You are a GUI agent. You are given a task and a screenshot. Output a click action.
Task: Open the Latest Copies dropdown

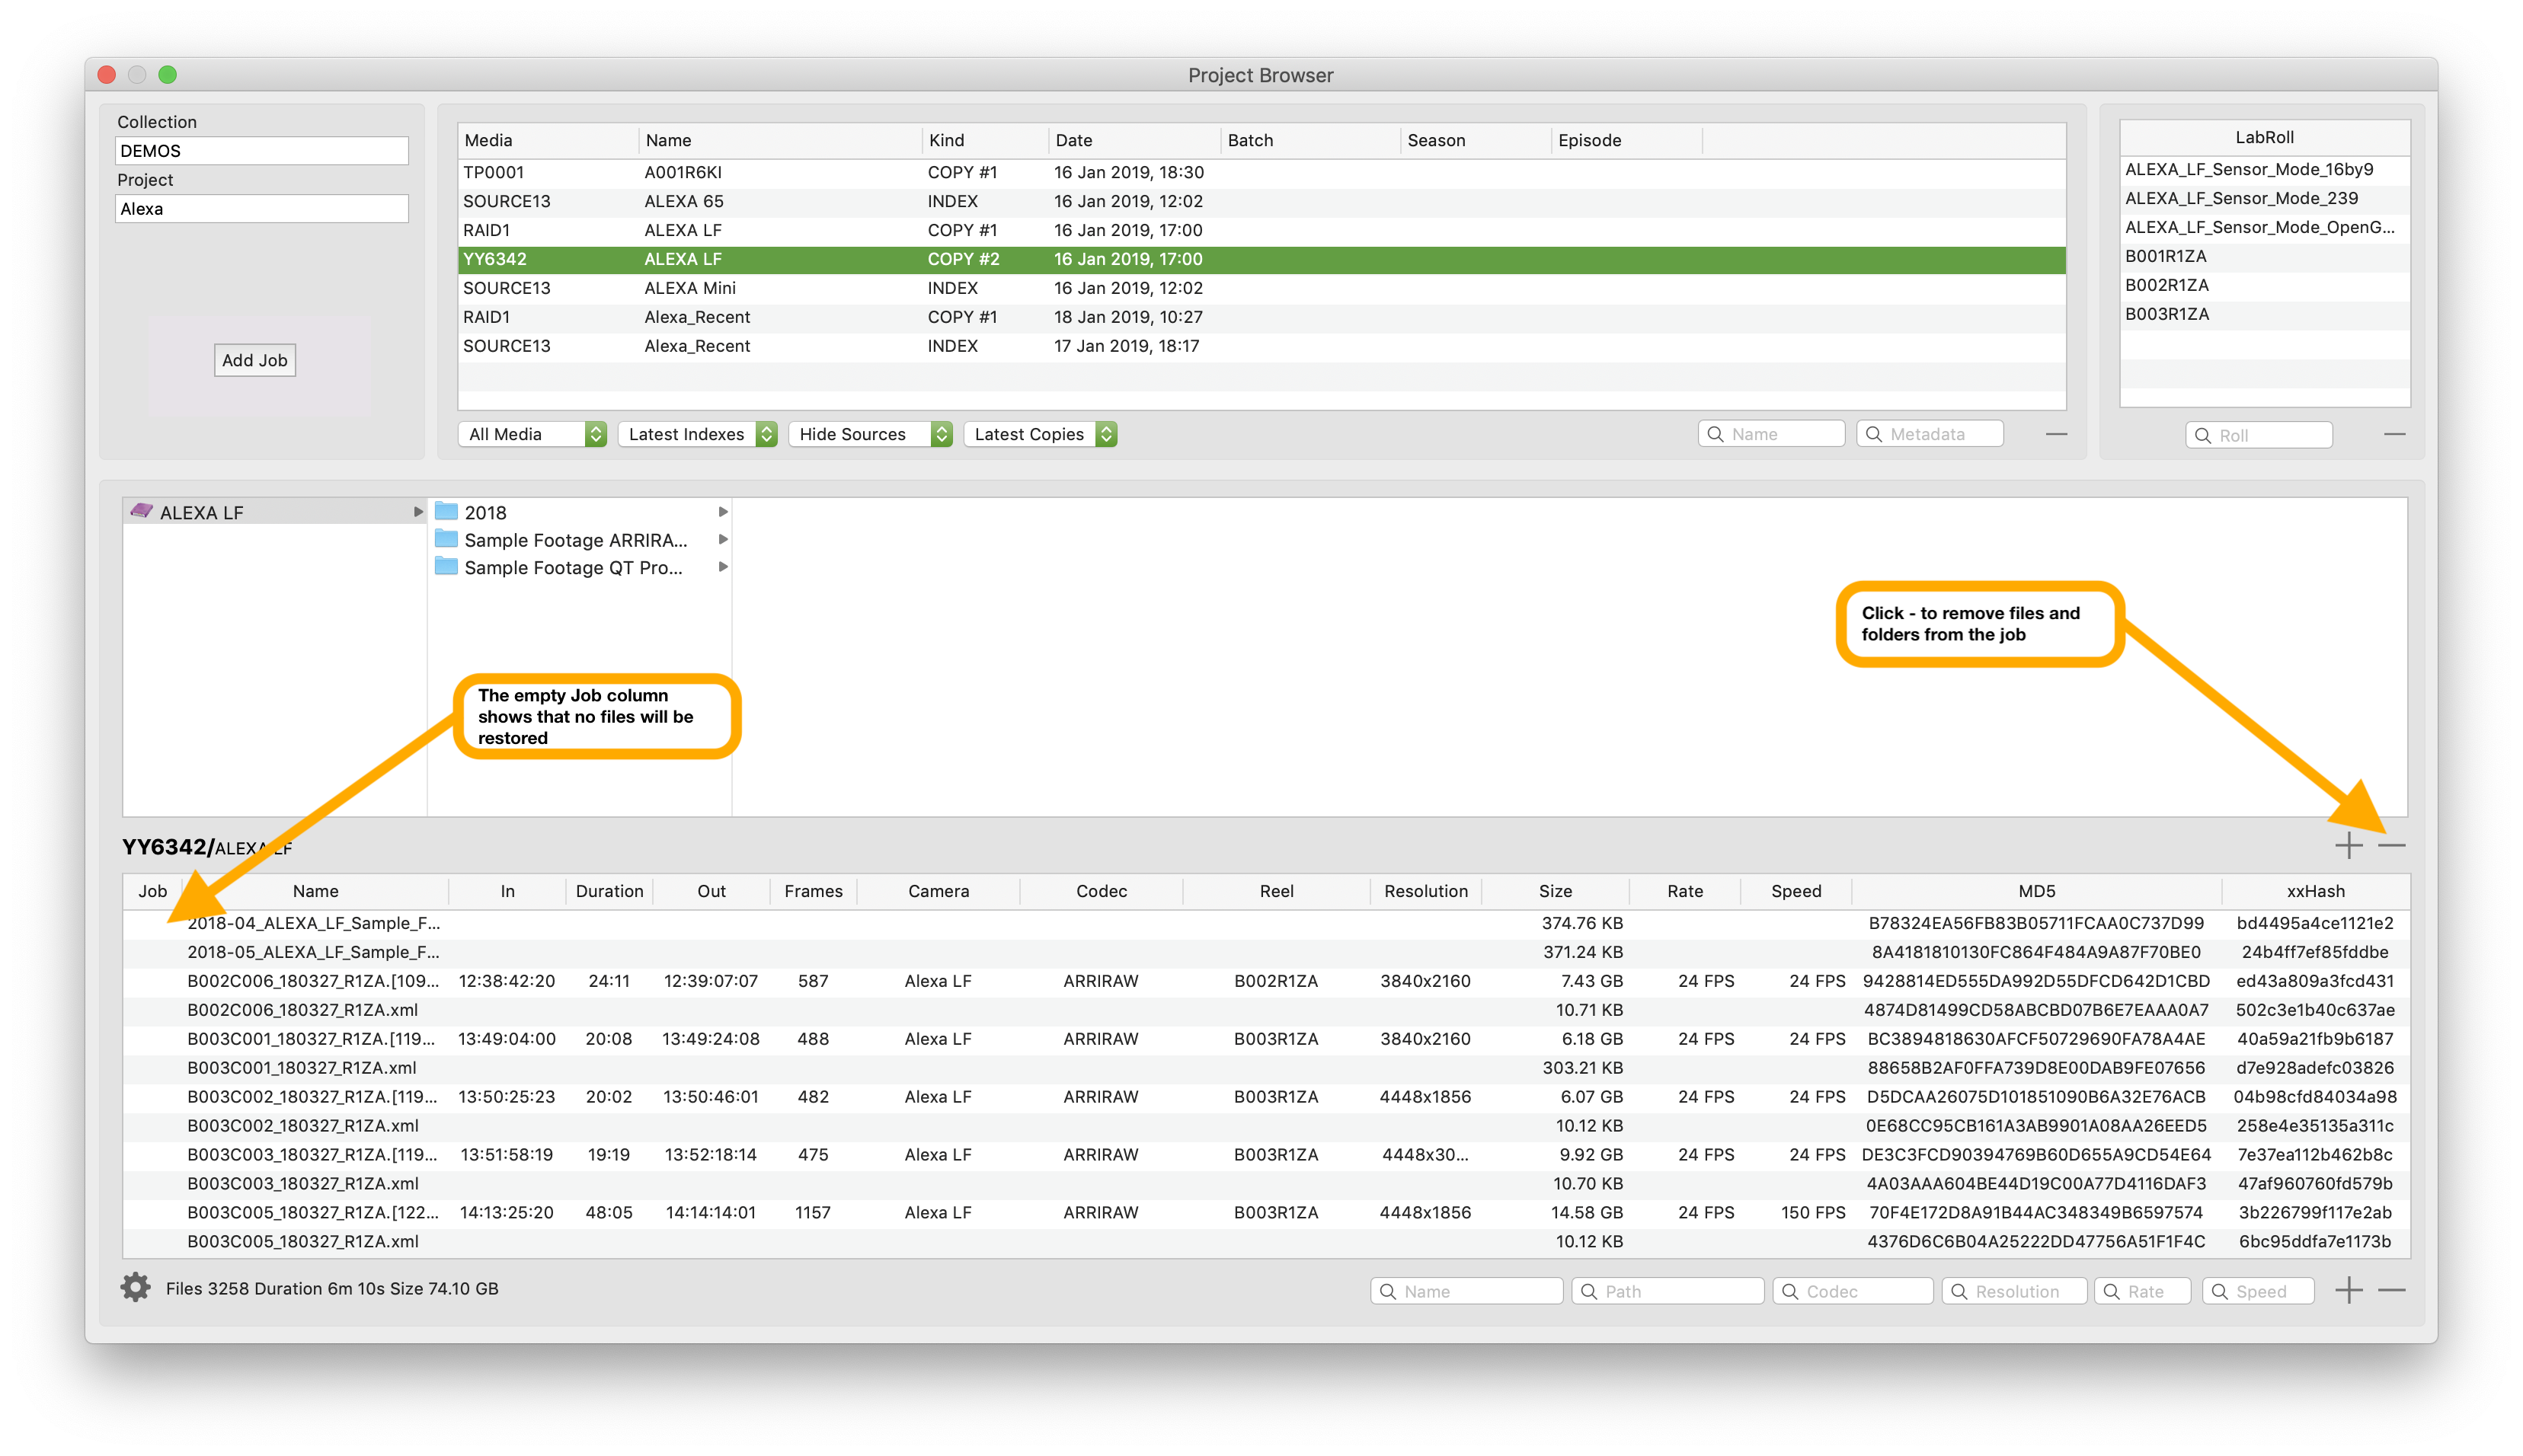[x=1039, y=434]
